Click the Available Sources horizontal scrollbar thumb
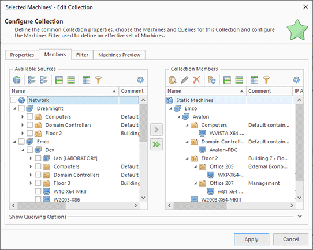Image resolution: width=313 pixels, height=250 pixels. pos(42,206)
